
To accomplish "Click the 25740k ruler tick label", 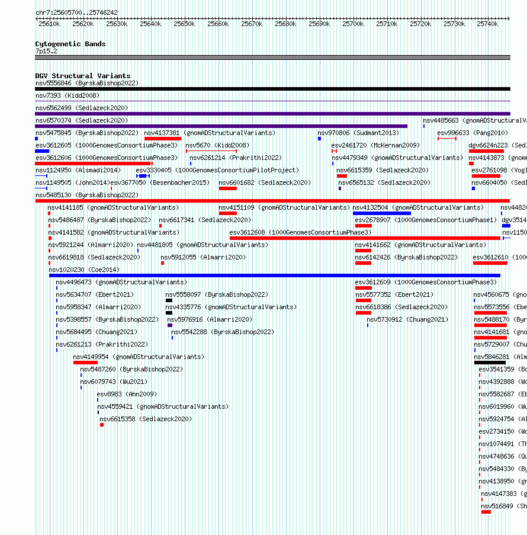I will 487,24.
